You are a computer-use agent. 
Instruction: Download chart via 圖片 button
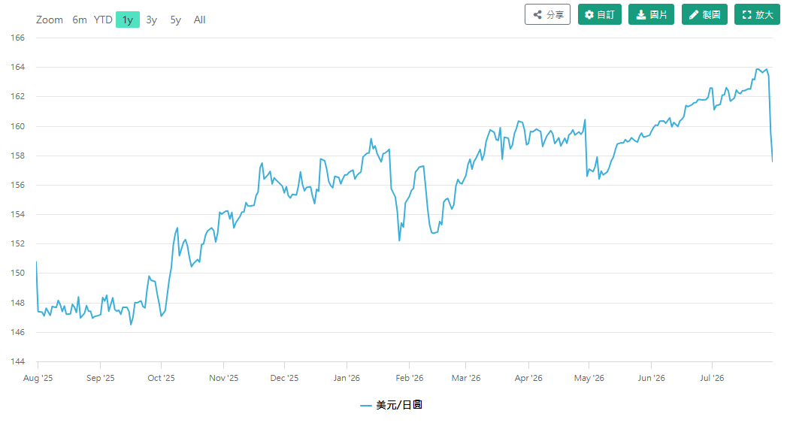point(652,14)
